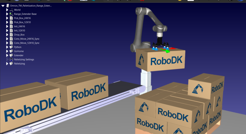Expand the Extender folder node
The image size is (246, 134).
(7, 55)
